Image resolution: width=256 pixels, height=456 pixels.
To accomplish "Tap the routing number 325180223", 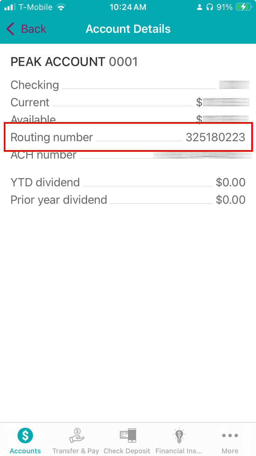I will [x=215, y=137].
